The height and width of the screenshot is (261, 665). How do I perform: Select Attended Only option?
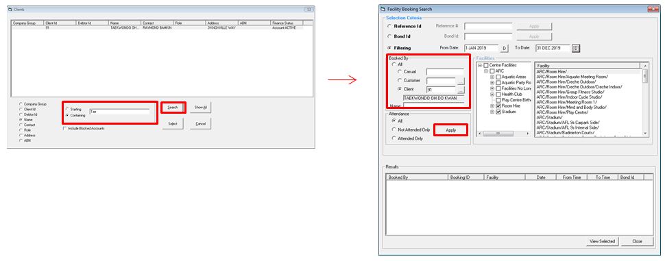tap(394, 138)
